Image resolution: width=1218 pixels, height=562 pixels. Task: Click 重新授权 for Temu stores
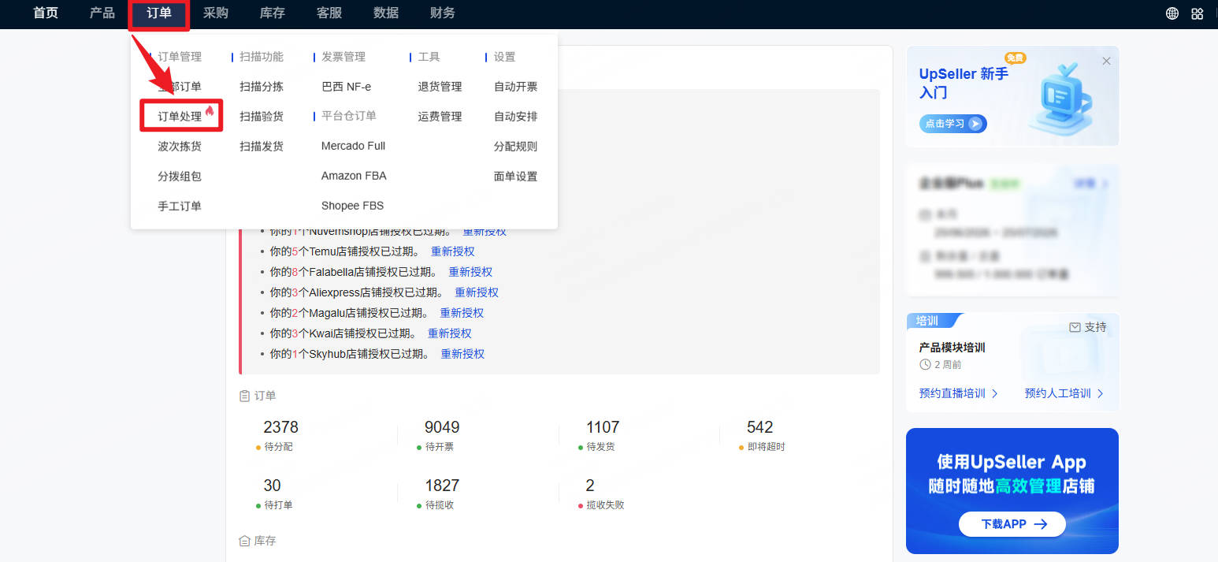tap(453, 251)
